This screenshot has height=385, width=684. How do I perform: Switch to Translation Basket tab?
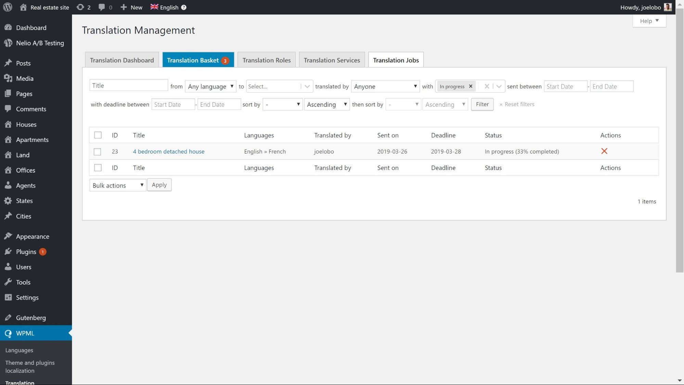[198, 60]
